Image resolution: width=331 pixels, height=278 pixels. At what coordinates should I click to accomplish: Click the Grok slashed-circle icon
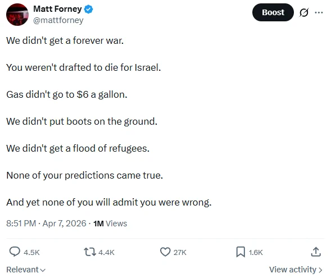point(304,12)
